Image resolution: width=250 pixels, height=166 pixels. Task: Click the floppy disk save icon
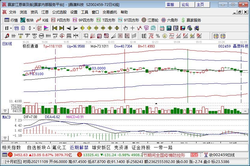183,28
